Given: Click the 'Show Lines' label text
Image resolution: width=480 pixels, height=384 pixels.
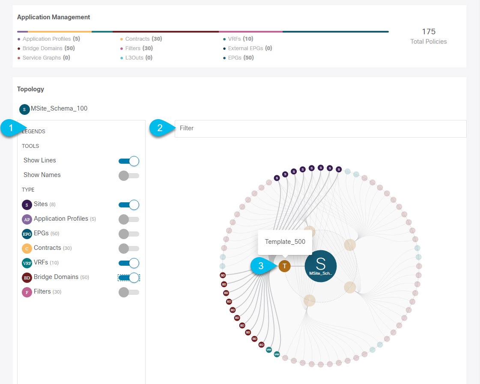Looking at the screenshot, I should [x=40, y=160].
